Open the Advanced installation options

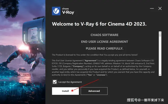(x=94, y=91)
